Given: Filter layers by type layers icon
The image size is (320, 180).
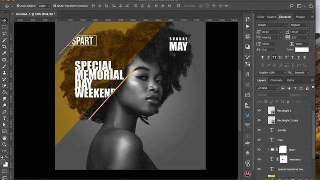Looking at the screenshot, I should pos(295,88).
